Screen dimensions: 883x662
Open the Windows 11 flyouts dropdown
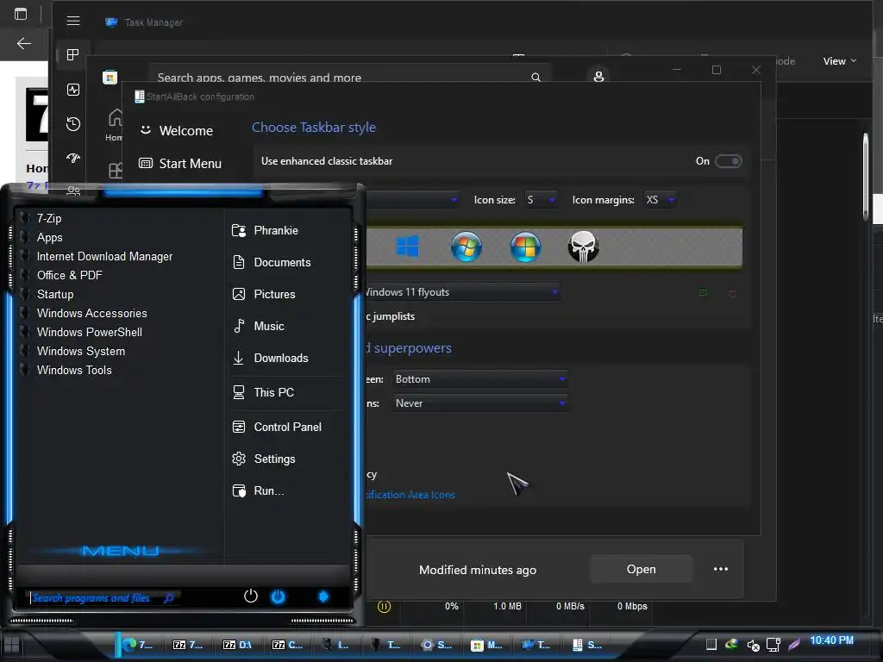(x=461, y=292)
